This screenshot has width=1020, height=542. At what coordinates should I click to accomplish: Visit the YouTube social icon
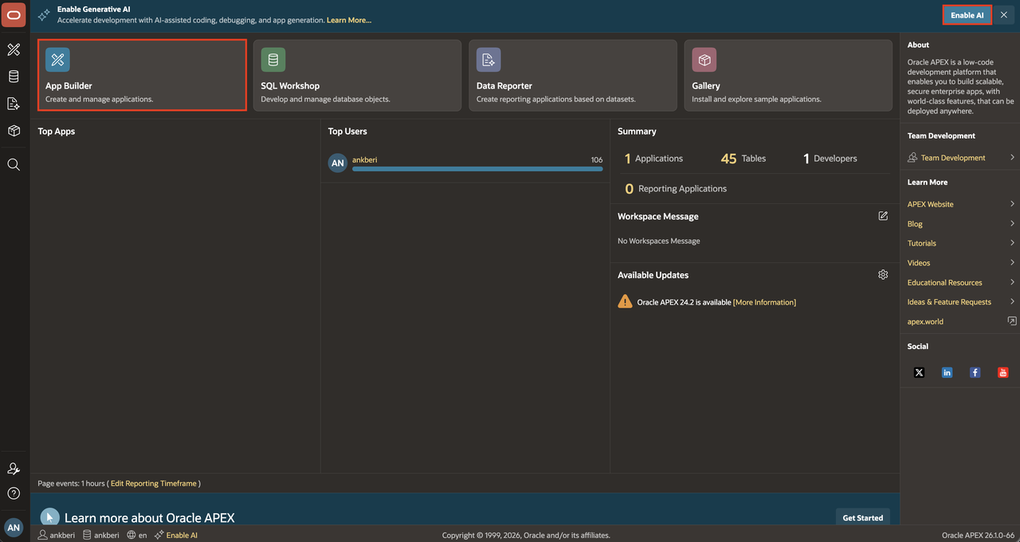pyautogui.click(x=1003, y=372)
